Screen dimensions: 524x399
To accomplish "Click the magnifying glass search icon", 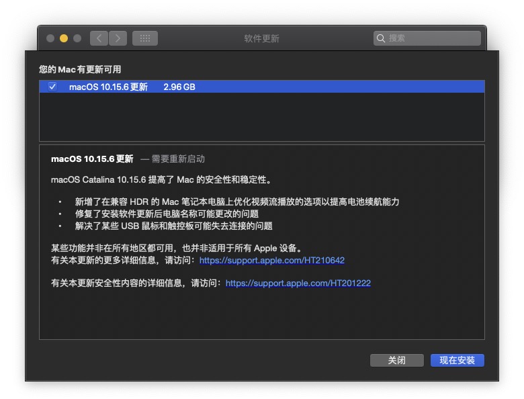I will (382, 38).
